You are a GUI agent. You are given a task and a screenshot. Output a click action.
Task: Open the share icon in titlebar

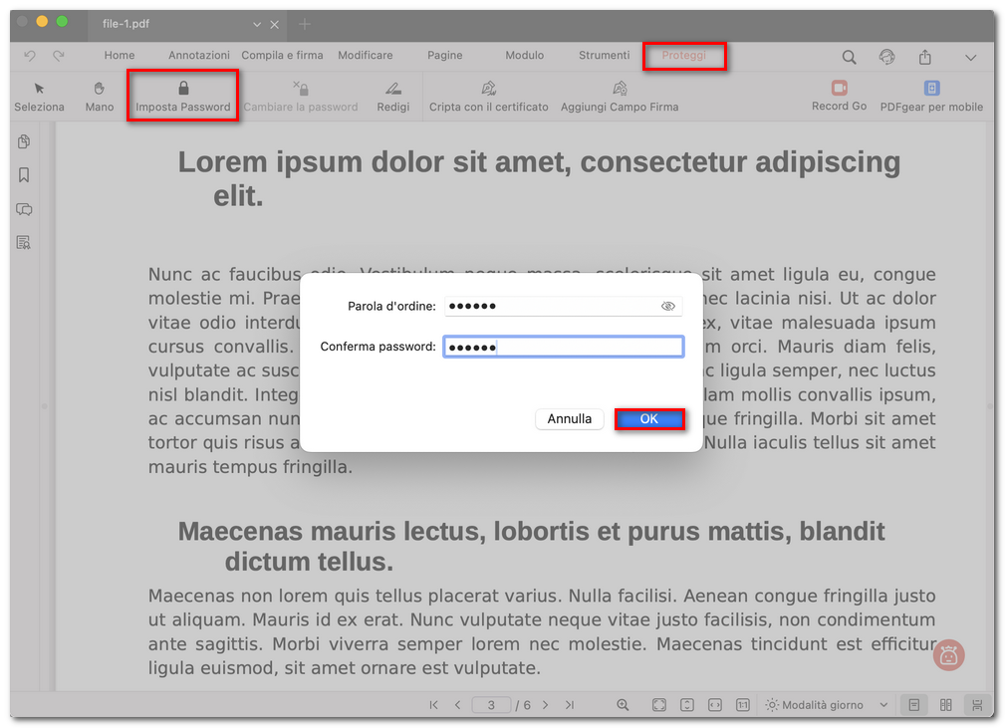924,57
